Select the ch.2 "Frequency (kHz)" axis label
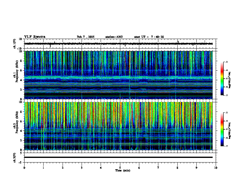243x188 pixels. 17,122
